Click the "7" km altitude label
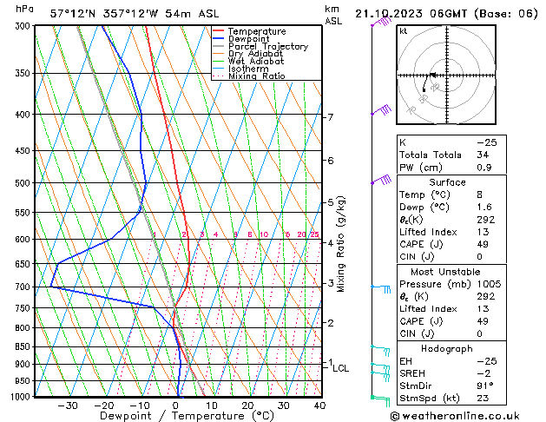 tap(331, 117)
